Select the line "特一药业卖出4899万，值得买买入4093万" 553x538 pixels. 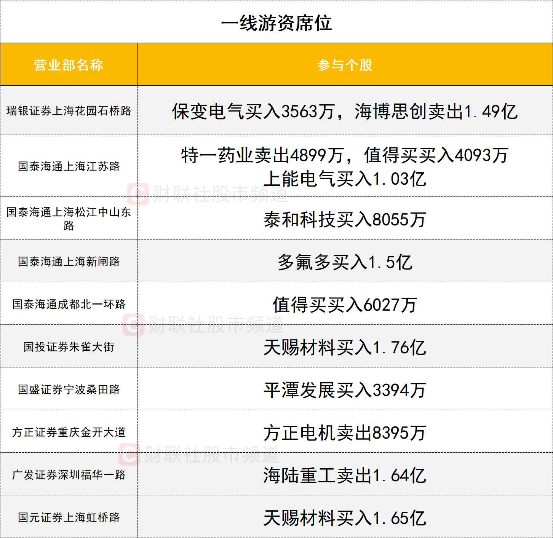(x=345, y=155)
